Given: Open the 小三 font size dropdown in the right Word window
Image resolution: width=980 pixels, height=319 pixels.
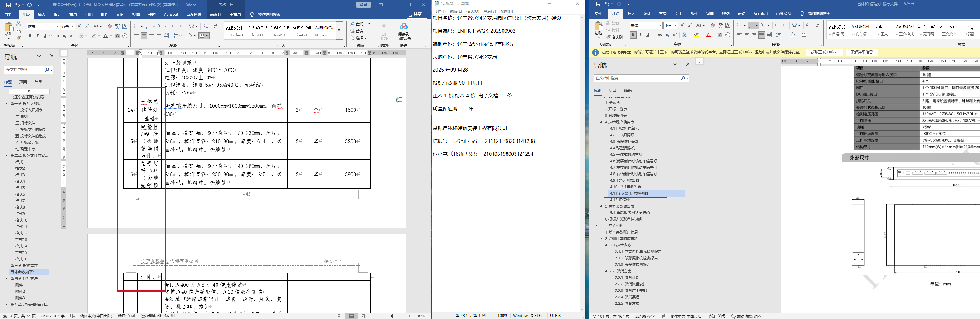Looking at the screenshot, I should tap(676, 26).
